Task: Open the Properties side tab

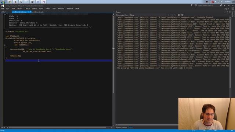Action: click(233, 14)
